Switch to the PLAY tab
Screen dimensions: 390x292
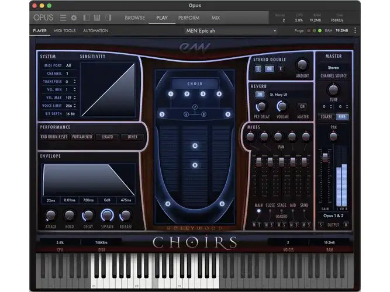(162, 18)
